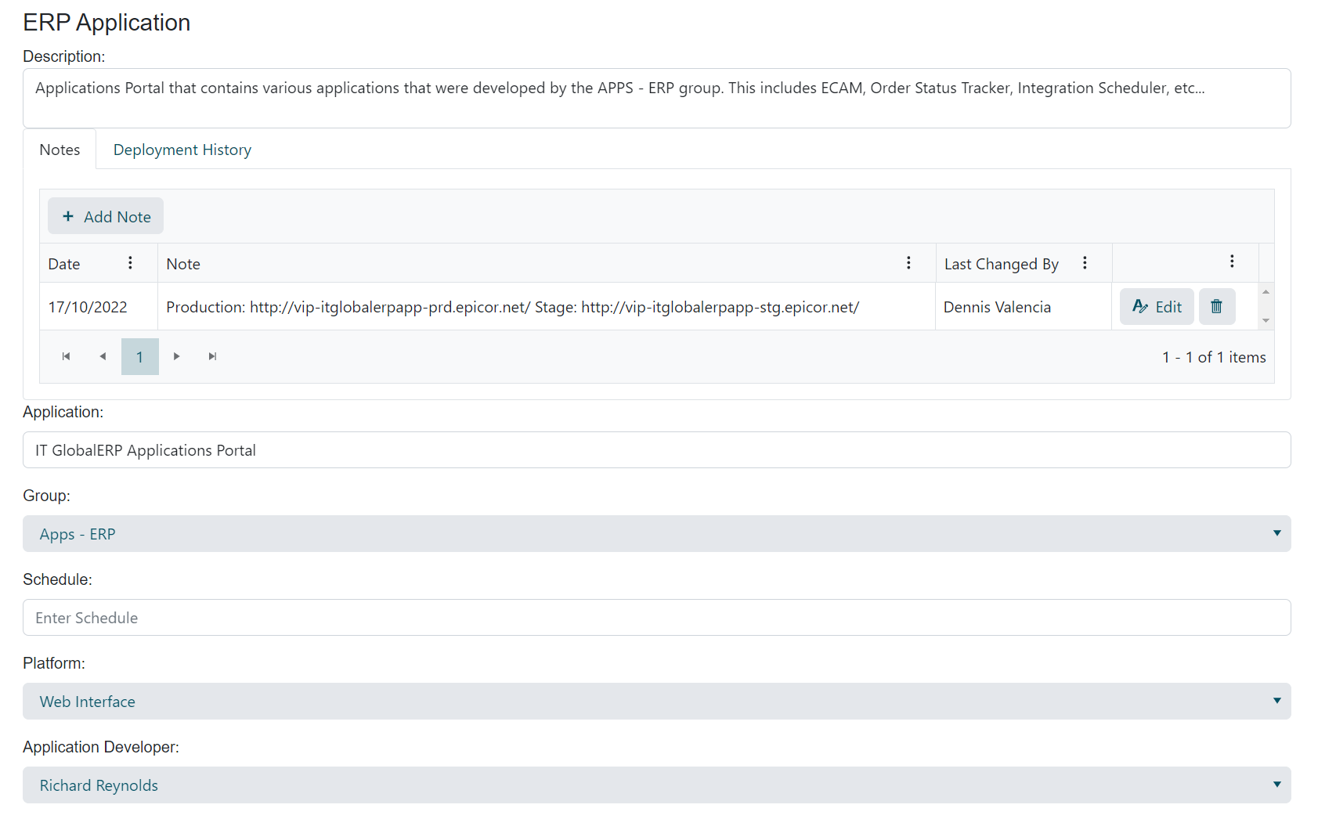The width and height of the screenshot is (1336, 819).
Task: Open Application Developer dropdown showing Richard Reynolds
Action: 656,785
